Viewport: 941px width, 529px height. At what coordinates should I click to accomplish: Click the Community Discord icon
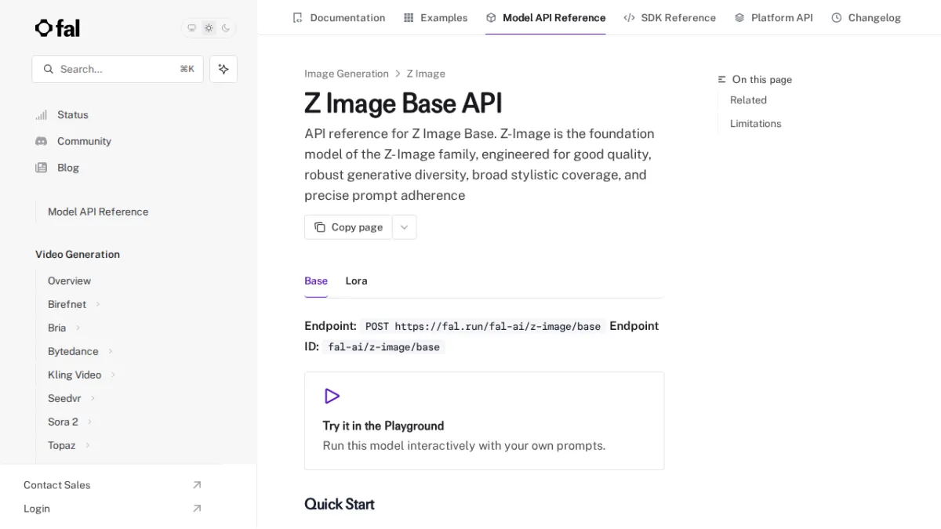point(42,141)
